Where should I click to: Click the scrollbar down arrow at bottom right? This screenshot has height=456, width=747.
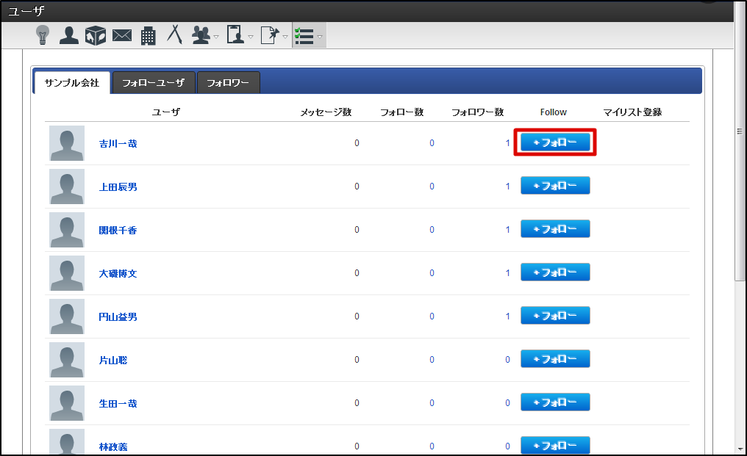pyautogui.click(x=740, y=448)
